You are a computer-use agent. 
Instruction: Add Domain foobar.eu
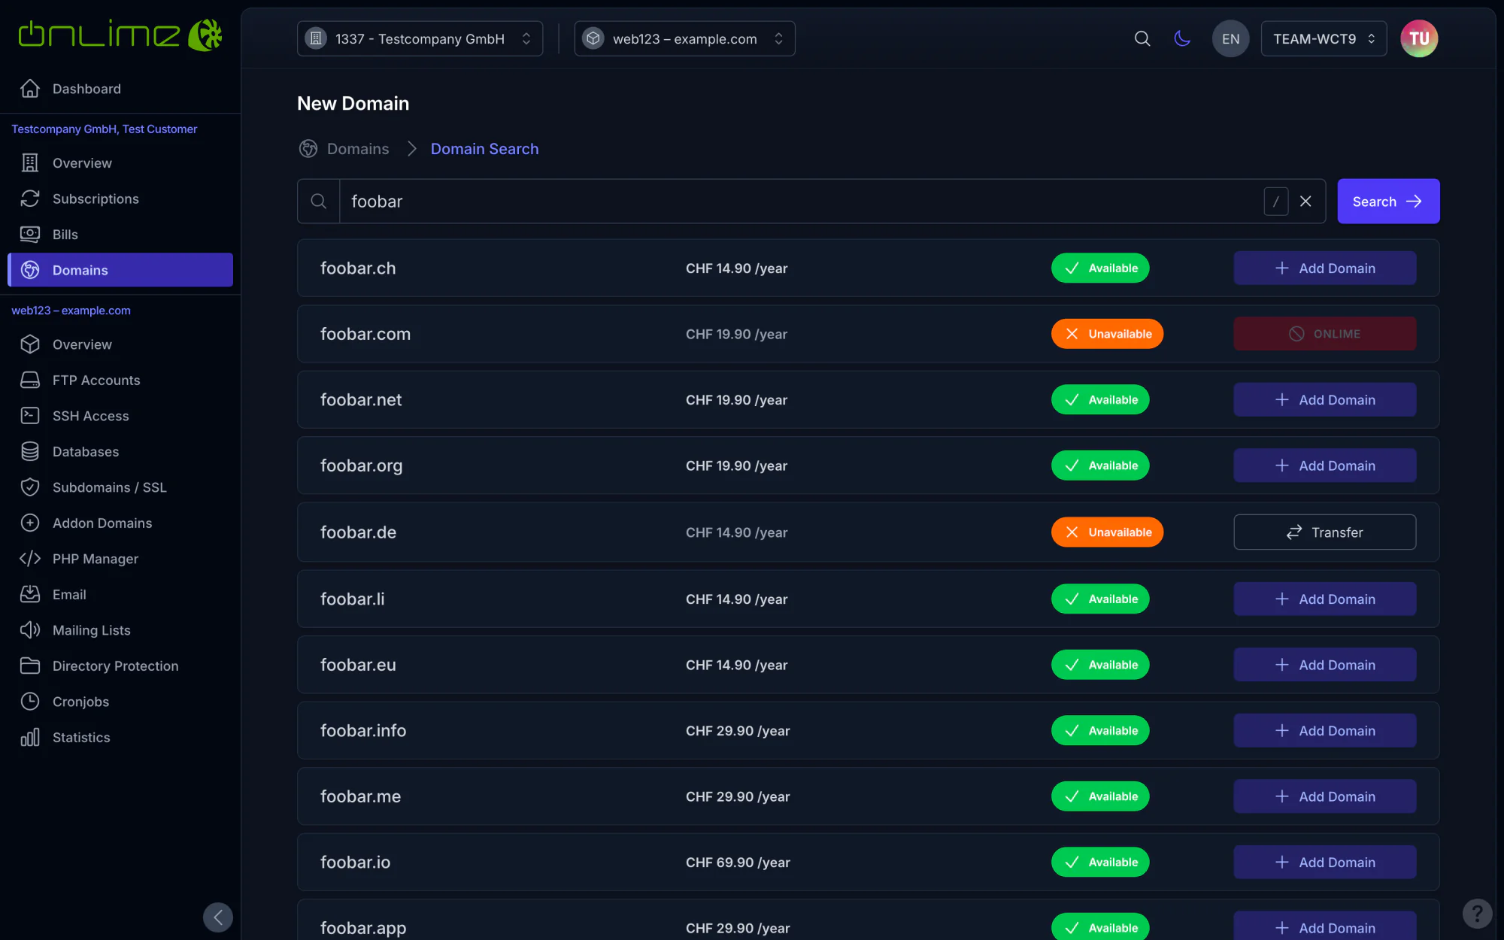(1325, 665)
